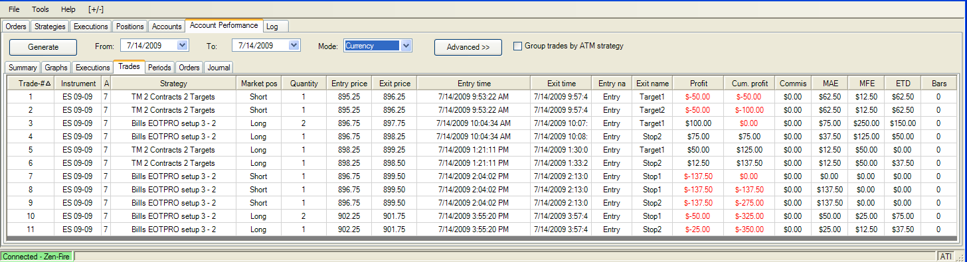The height and width of the screenshot is (262, 967).
Task: Sort by the Entry time column header
Action: (474, 84)
